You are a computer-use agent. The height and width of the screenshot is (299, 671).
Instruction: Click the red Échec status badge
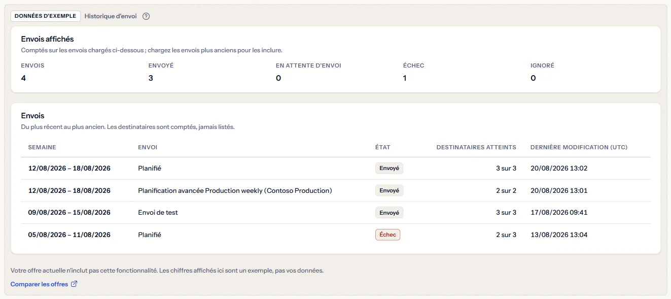point(387,235)
